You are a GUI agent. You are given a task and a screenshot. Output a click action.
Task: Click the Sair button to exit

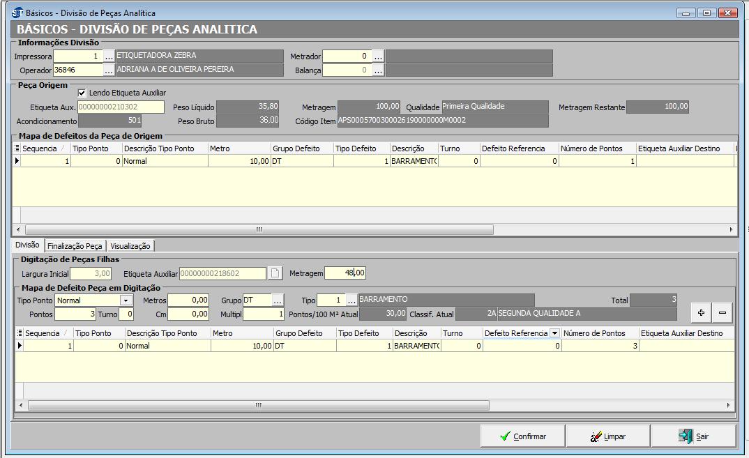(x=693, y=436)
